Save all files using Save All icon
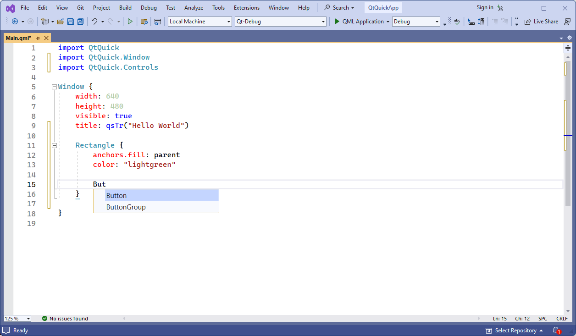This screenshot has height=336, width=576. pyautogui.click(x=80, y=21)
